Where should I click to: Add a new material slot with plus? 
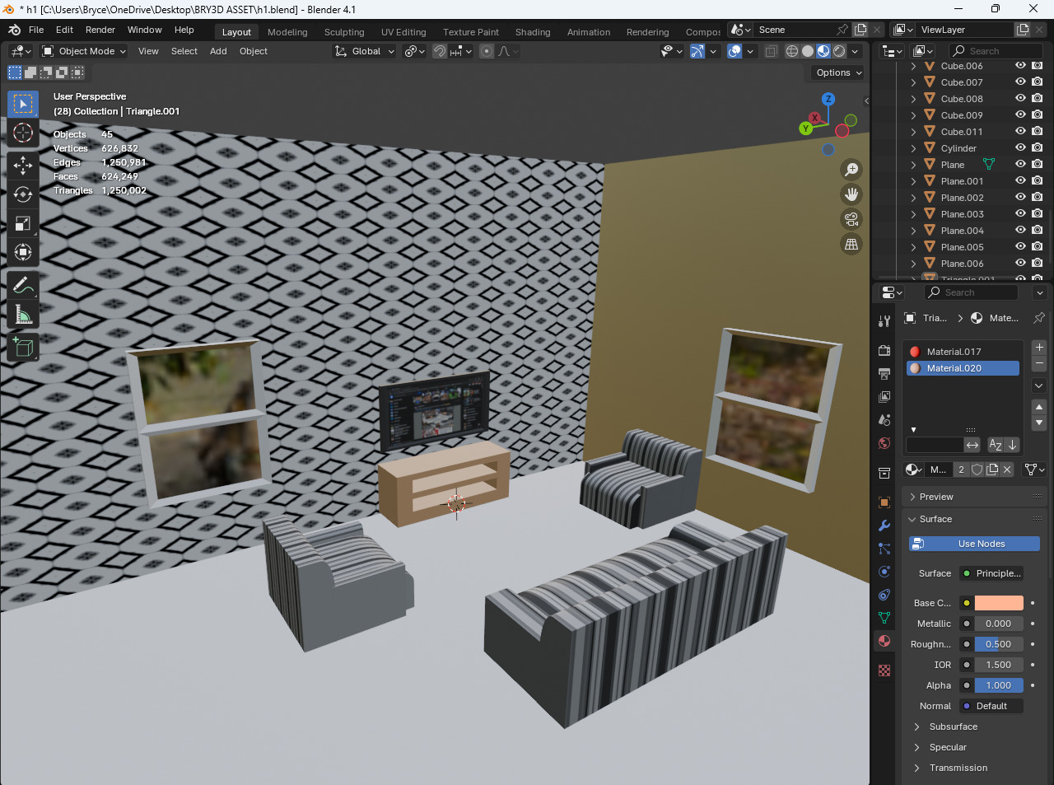click(1039, 348)
